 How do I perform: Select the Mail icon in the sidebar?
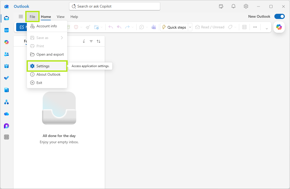click(x=6, y=18)
